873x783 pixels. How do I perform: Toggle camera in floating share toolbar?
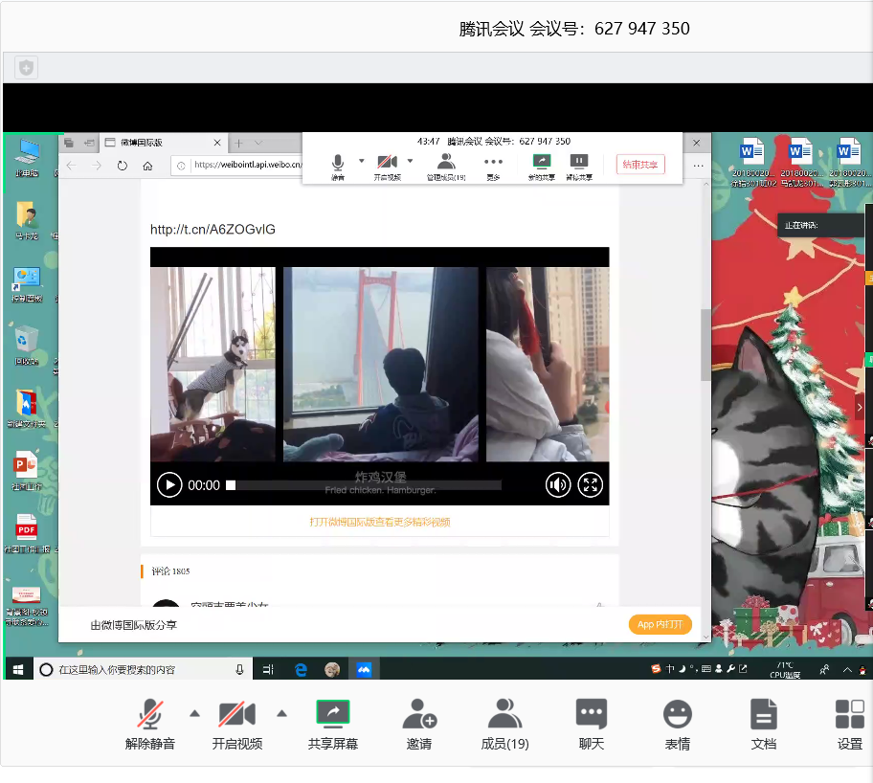tap(388, 168)
